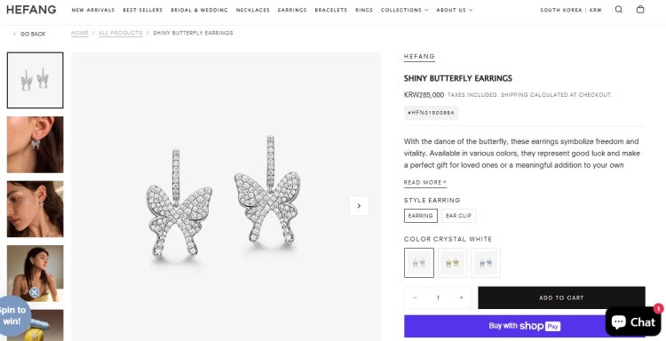Add the earrings to cart

561,297
